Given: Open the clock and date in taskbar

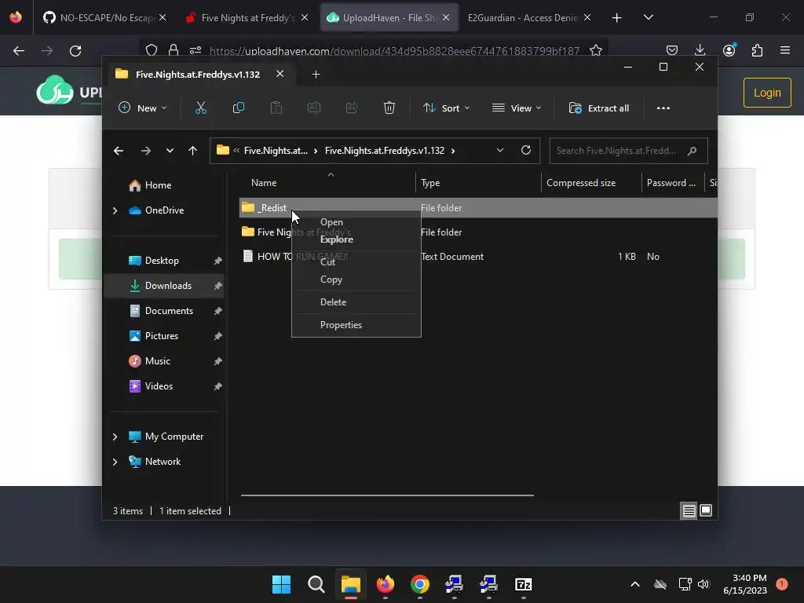Looking at the screenshot, I should tap(745, 584).
